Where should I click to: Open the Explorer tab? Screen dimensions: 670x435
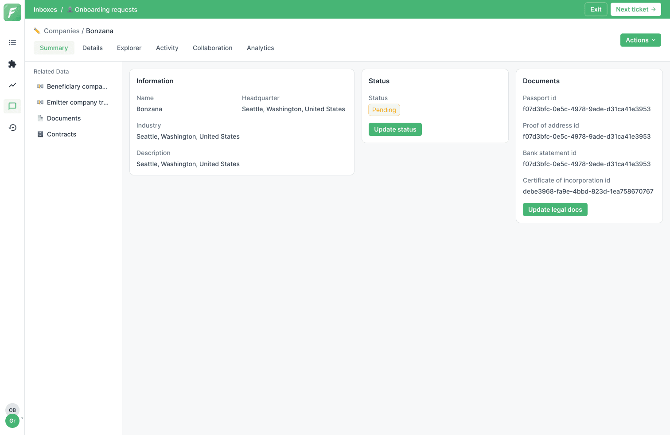[129, 48]
